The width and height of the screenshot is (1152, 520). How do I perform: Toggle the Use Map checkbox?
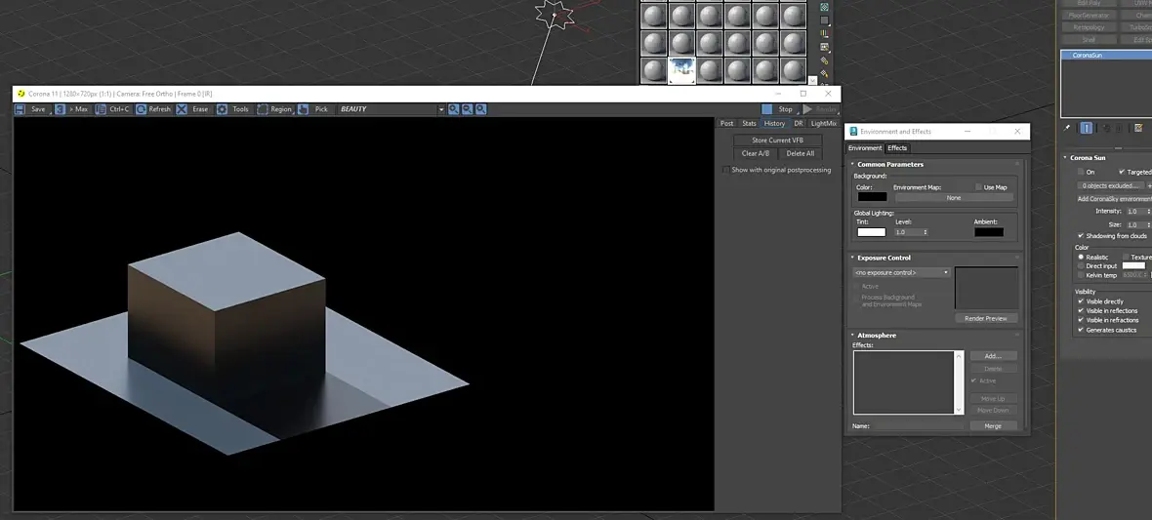click(x=978, y=187)
